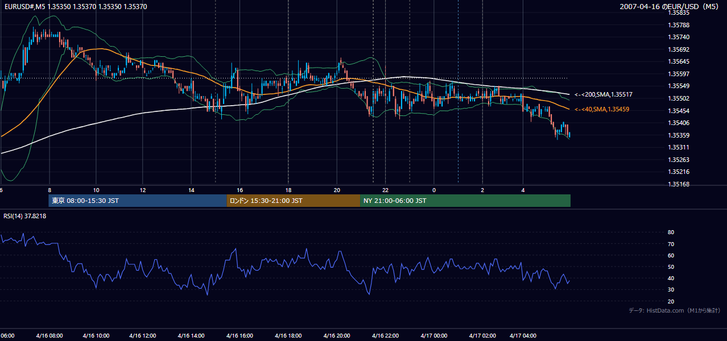
Task: Click the bottom time label 4/17 04:00
Action: coord(523,336)
